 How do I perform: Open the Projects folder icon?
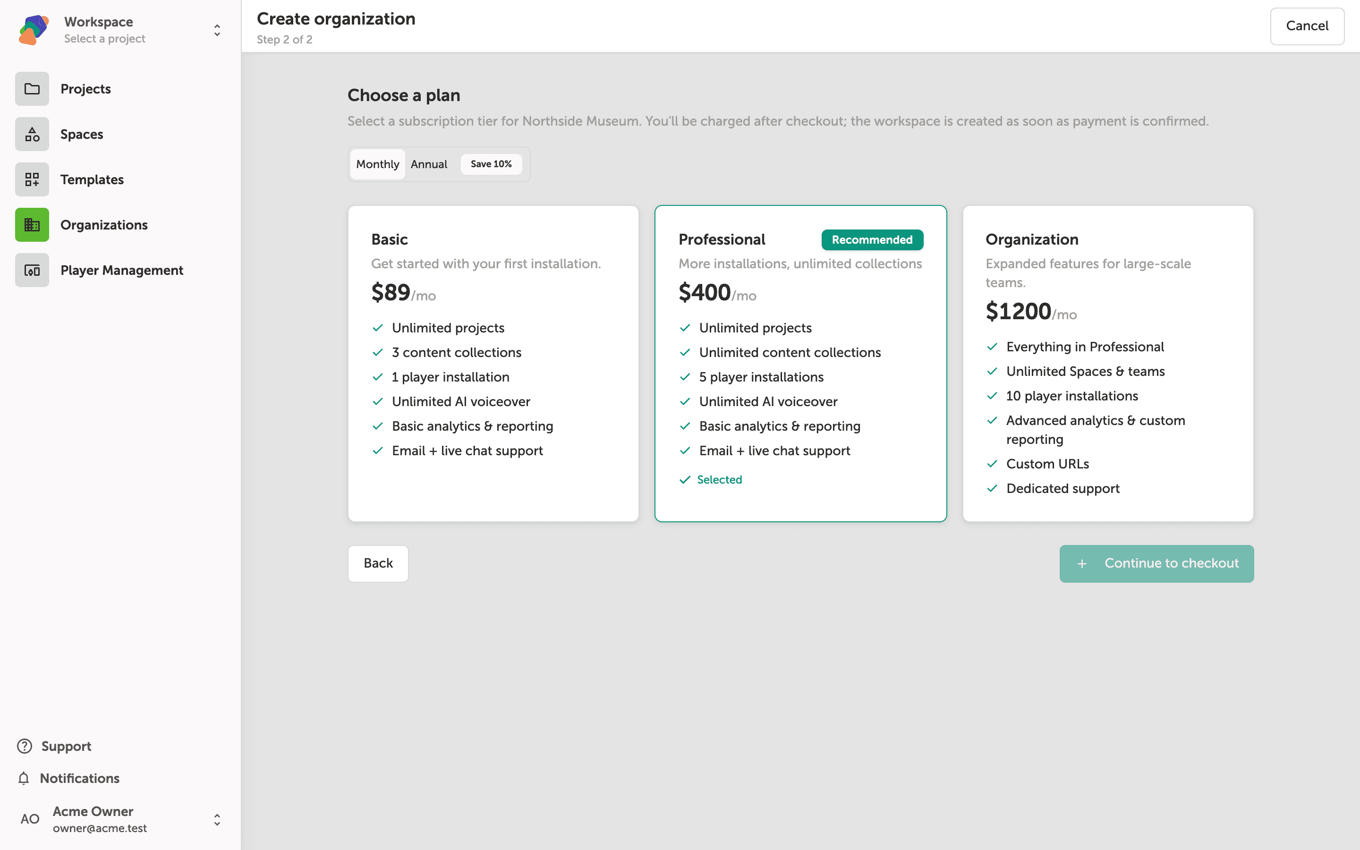(32, 89)
